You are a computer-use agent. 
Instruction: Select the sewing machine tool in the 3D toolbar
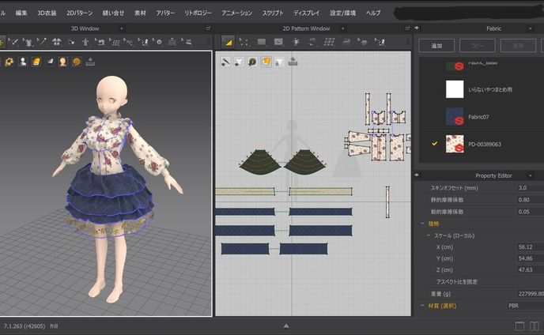tap(100, 42)
